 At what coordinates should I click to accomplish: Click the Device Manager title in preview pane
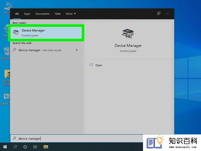(x=128, y=46)
